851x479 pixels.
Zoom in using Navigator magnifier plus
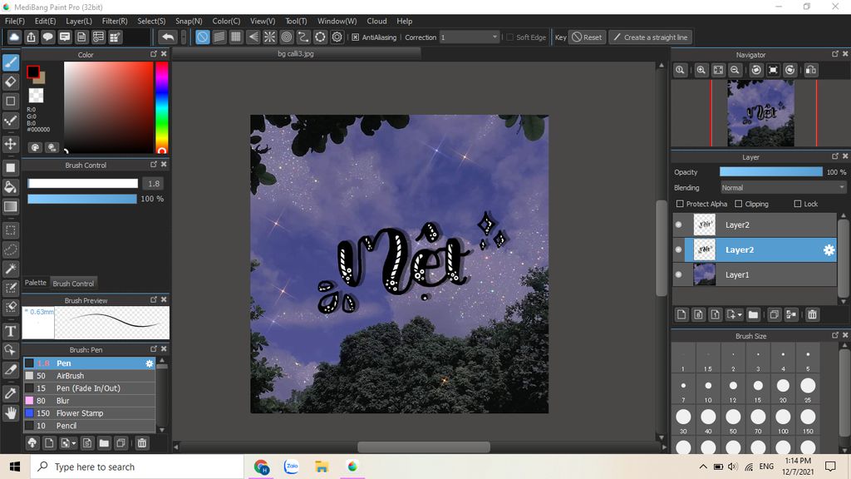(x=701, y=70)
